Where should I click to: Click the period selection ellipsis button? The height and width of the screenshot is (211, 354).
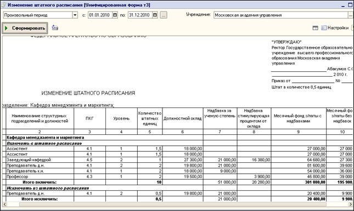(164, 15)
